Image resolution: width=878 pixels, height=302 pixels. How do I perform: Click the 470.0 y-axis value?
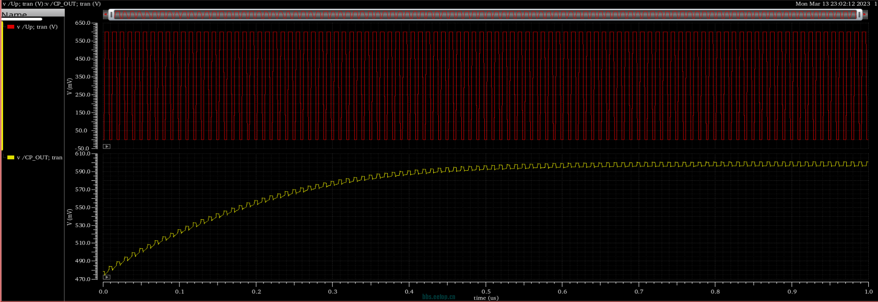[x=83, y=279]
